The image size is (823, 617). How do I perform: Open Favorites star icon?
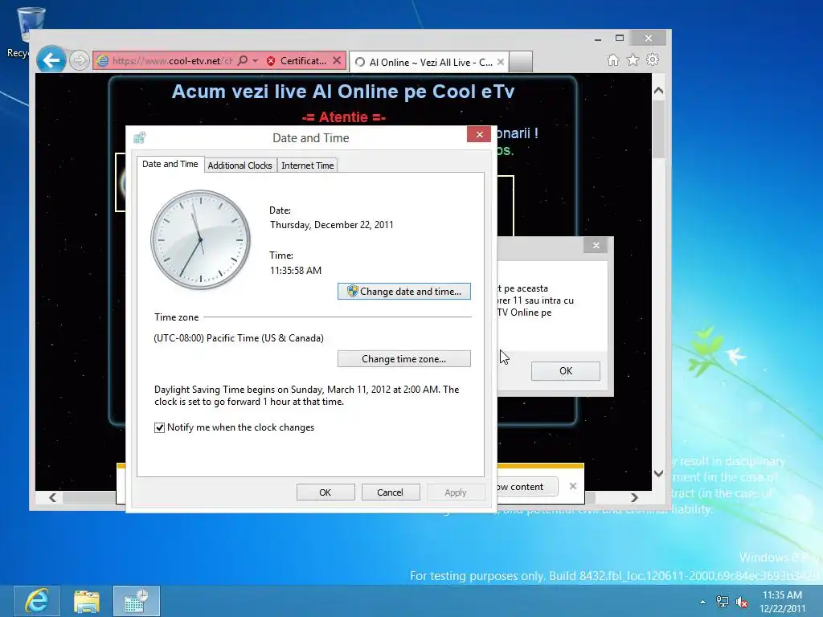coord(633,60)
